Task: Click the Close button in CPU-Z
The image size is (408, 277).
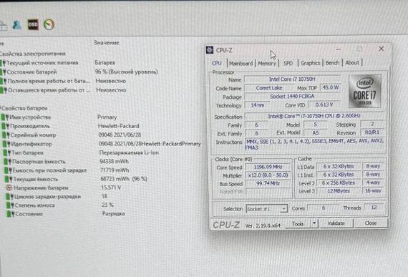Action: pyautogui.click(x=371, y=223)
